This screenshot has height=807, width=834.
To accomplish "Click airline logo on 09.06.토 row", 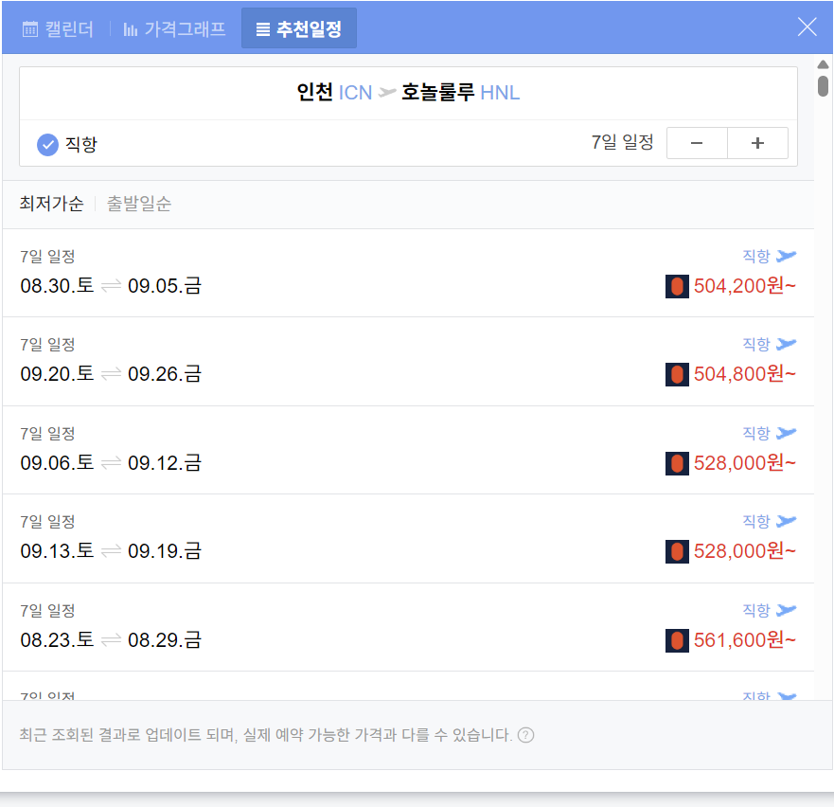I will click(677, 463).
